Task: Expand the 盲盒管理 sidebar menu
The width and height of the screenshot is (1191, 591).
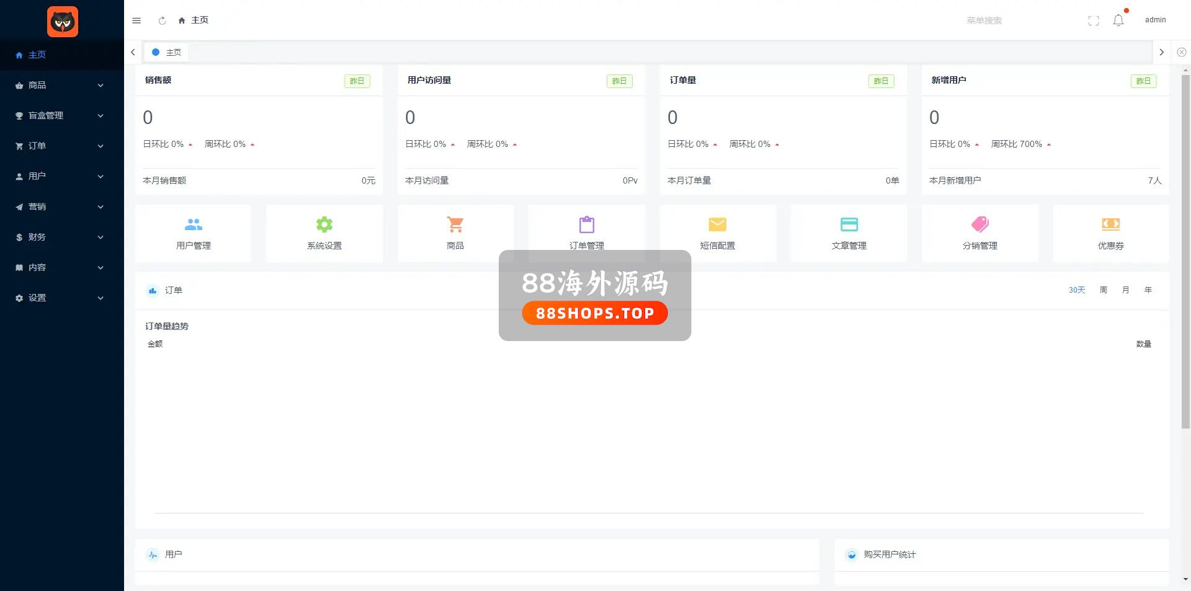Action: 60,115
